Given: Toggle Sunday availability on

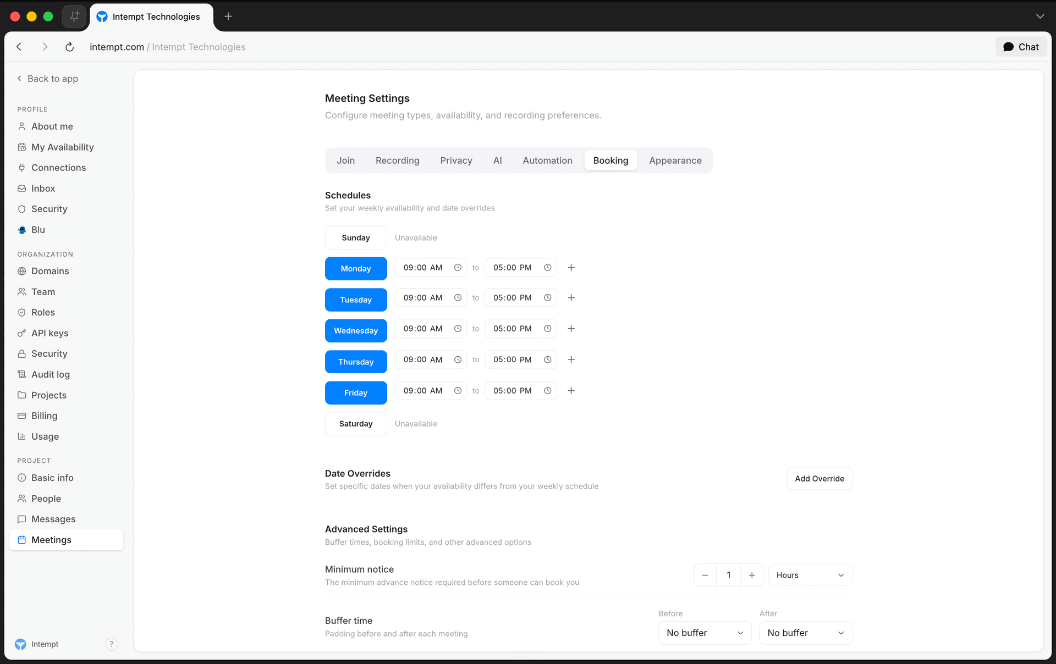Looking at the screenshot, I should [x=356, y=238].
